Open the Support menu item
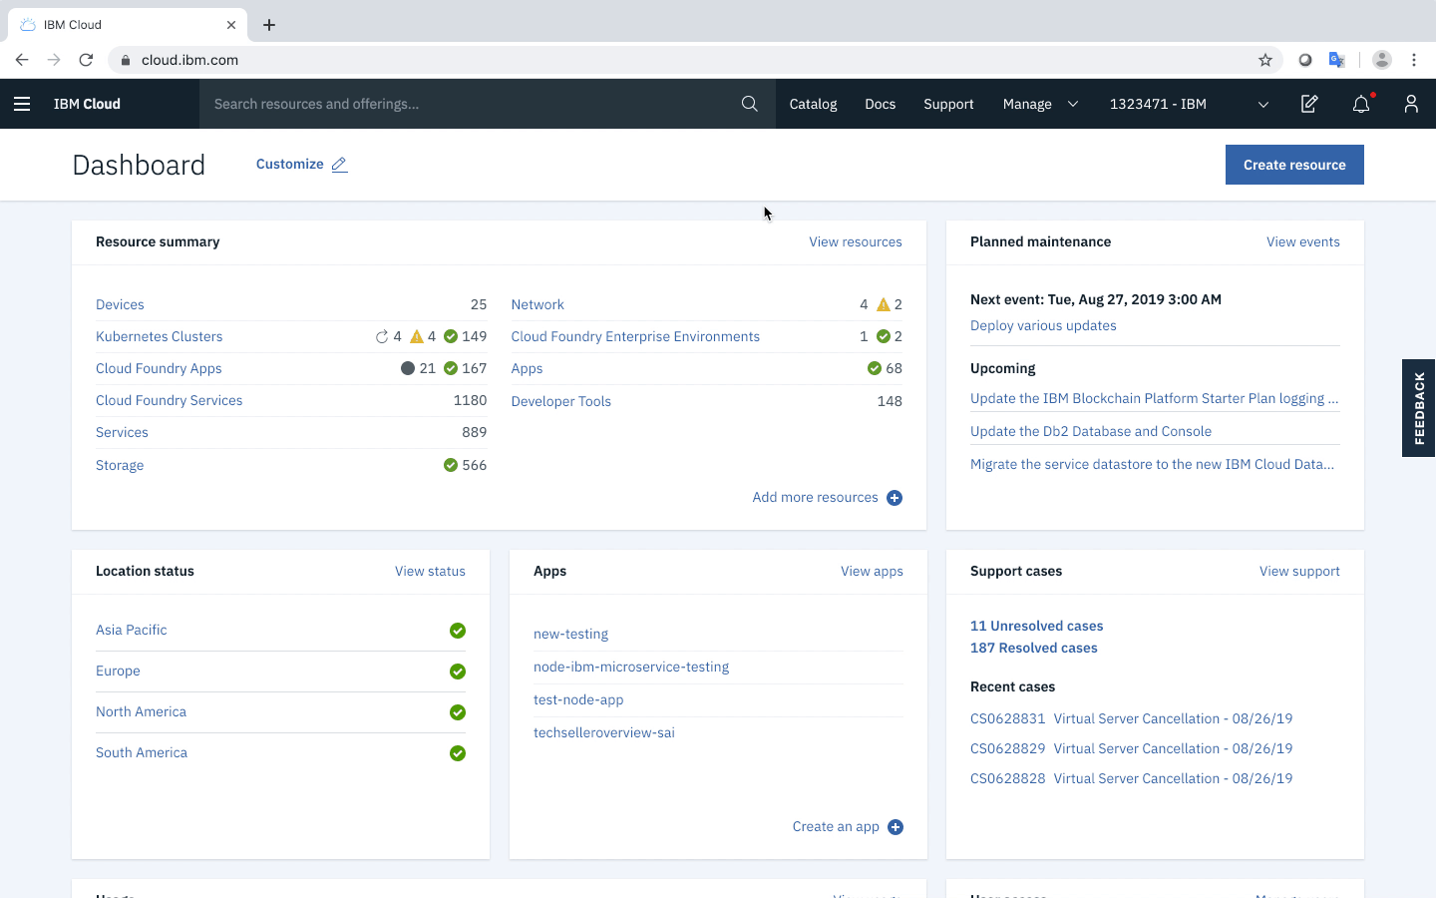The image size is (1436, 898). (948, 104)
